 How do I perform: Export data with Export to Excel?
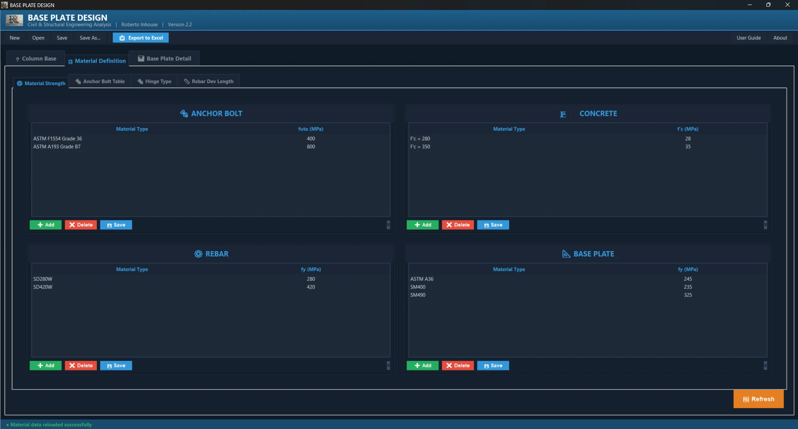click(x=141, y=38)
